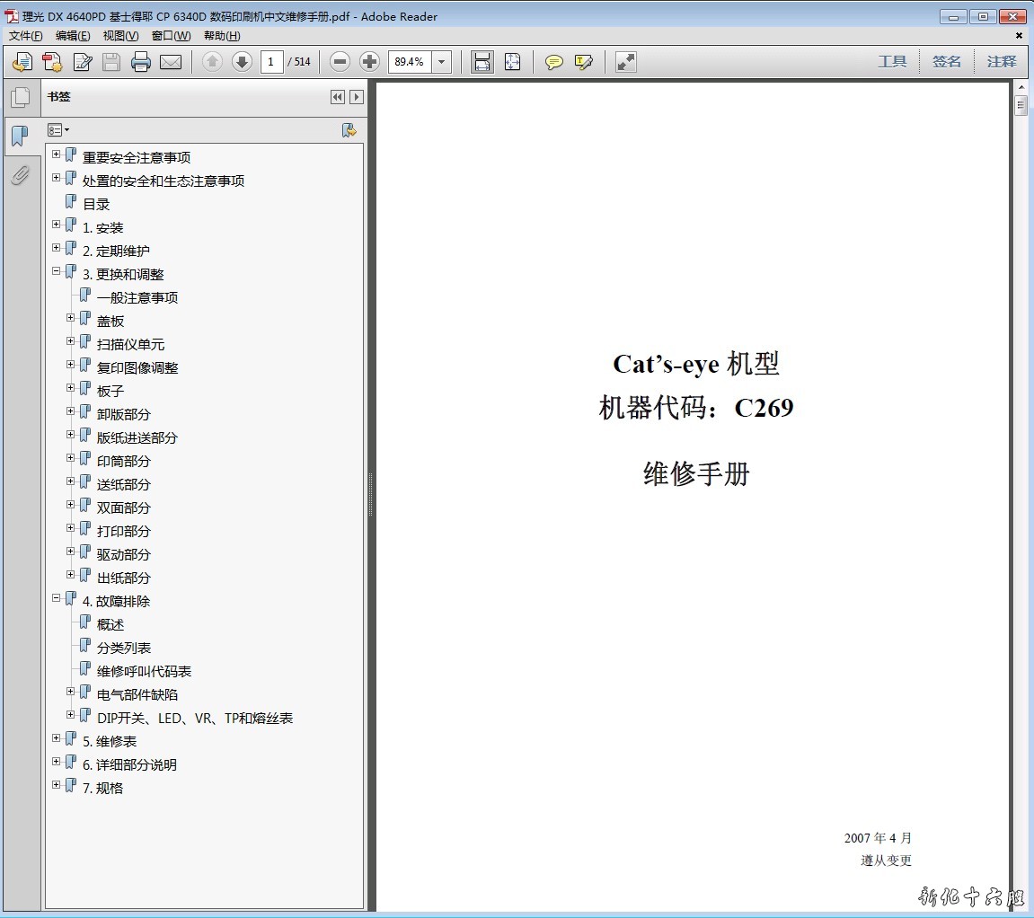Zoom in using the plus button

click(369, 62)
